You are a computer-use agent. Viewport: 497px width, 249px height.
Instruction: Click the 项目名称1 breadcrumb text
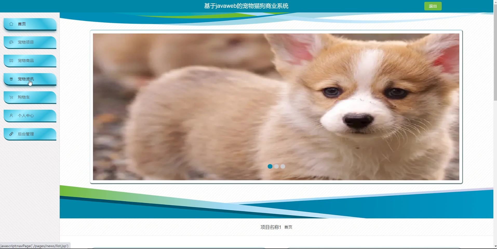click(271, 227)
